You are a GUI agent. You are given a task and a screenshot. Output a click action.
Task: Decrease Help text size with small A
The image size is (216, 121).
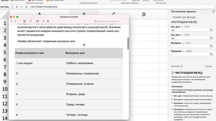[44, 21]
